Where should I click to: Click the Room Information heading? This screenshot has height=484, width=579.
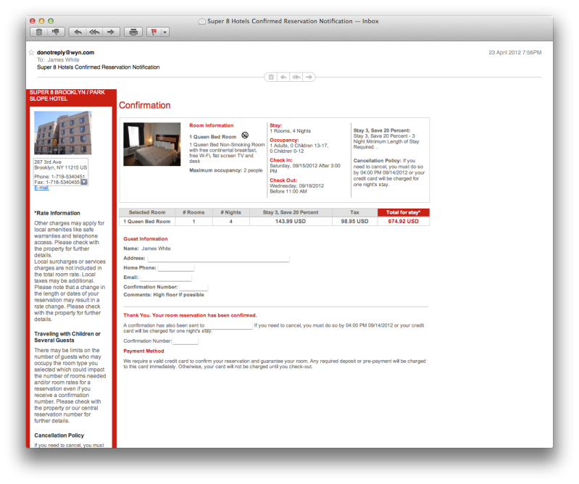pos(211,125)
